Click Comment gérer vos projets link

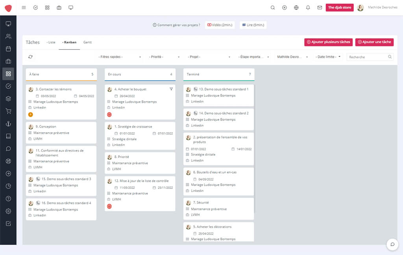(x=176, y=25)
